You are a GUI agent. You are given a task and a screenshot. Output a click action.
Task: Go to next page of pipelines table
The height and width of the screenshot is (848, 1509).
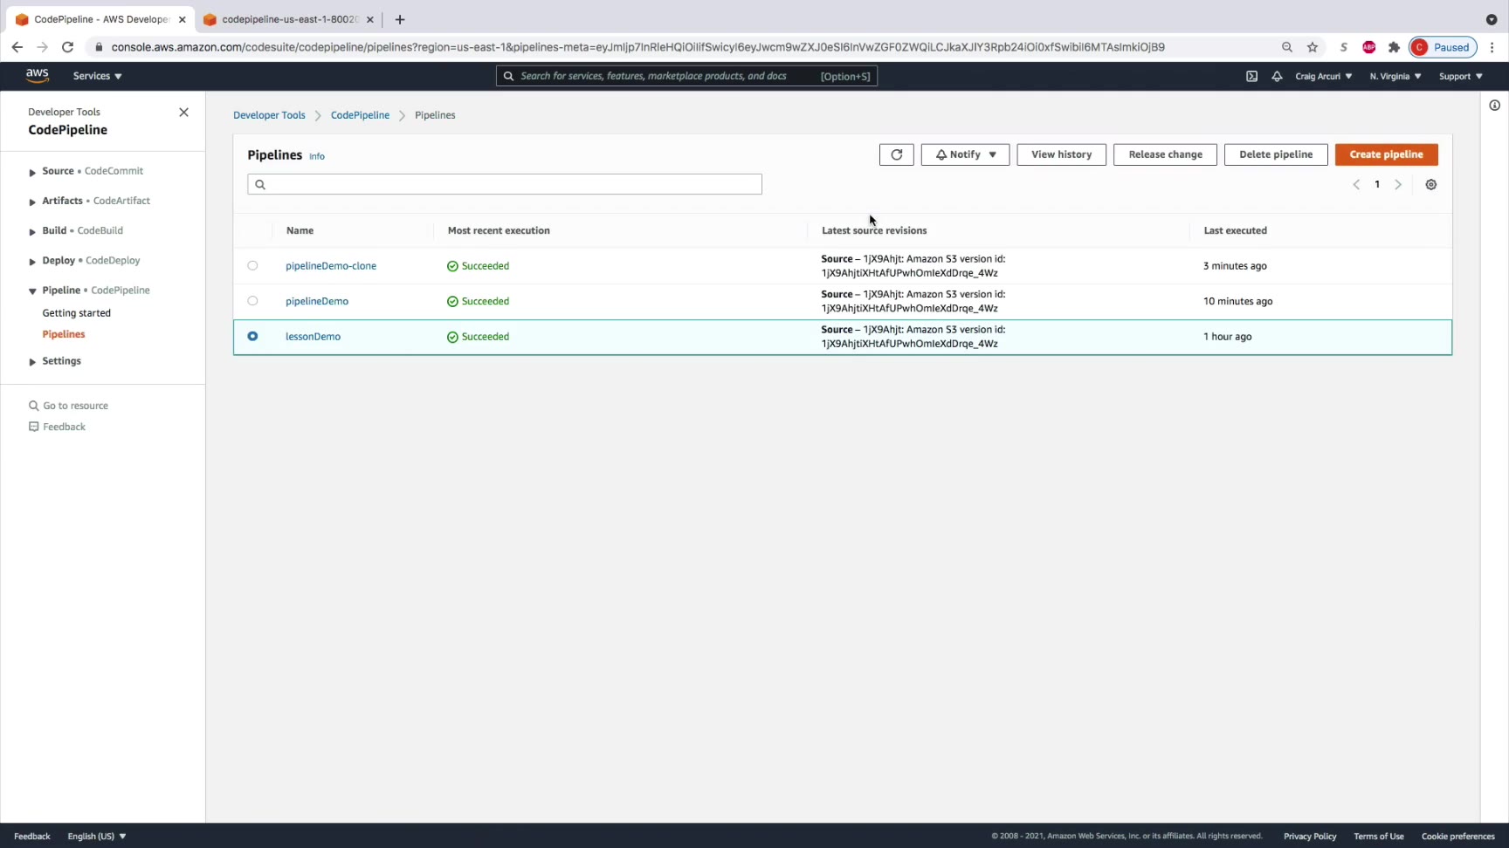tap(1398, 184)
